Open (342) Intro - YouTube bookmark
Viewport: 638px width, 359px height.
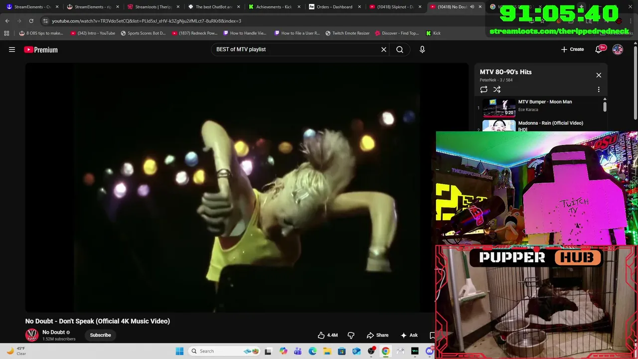pyautogui.click(x=93, y=33)
